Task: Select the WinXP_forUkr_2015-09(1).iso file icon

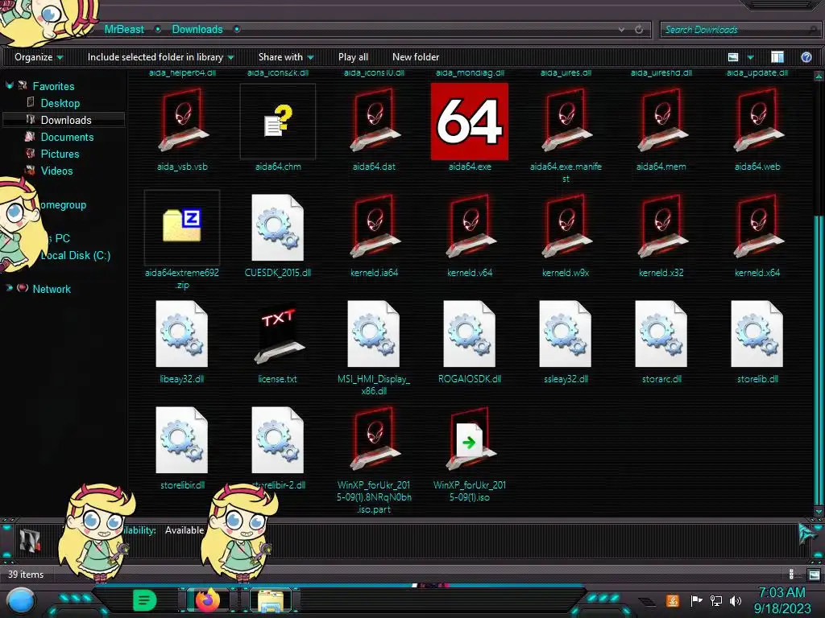Action: (470, 440)
